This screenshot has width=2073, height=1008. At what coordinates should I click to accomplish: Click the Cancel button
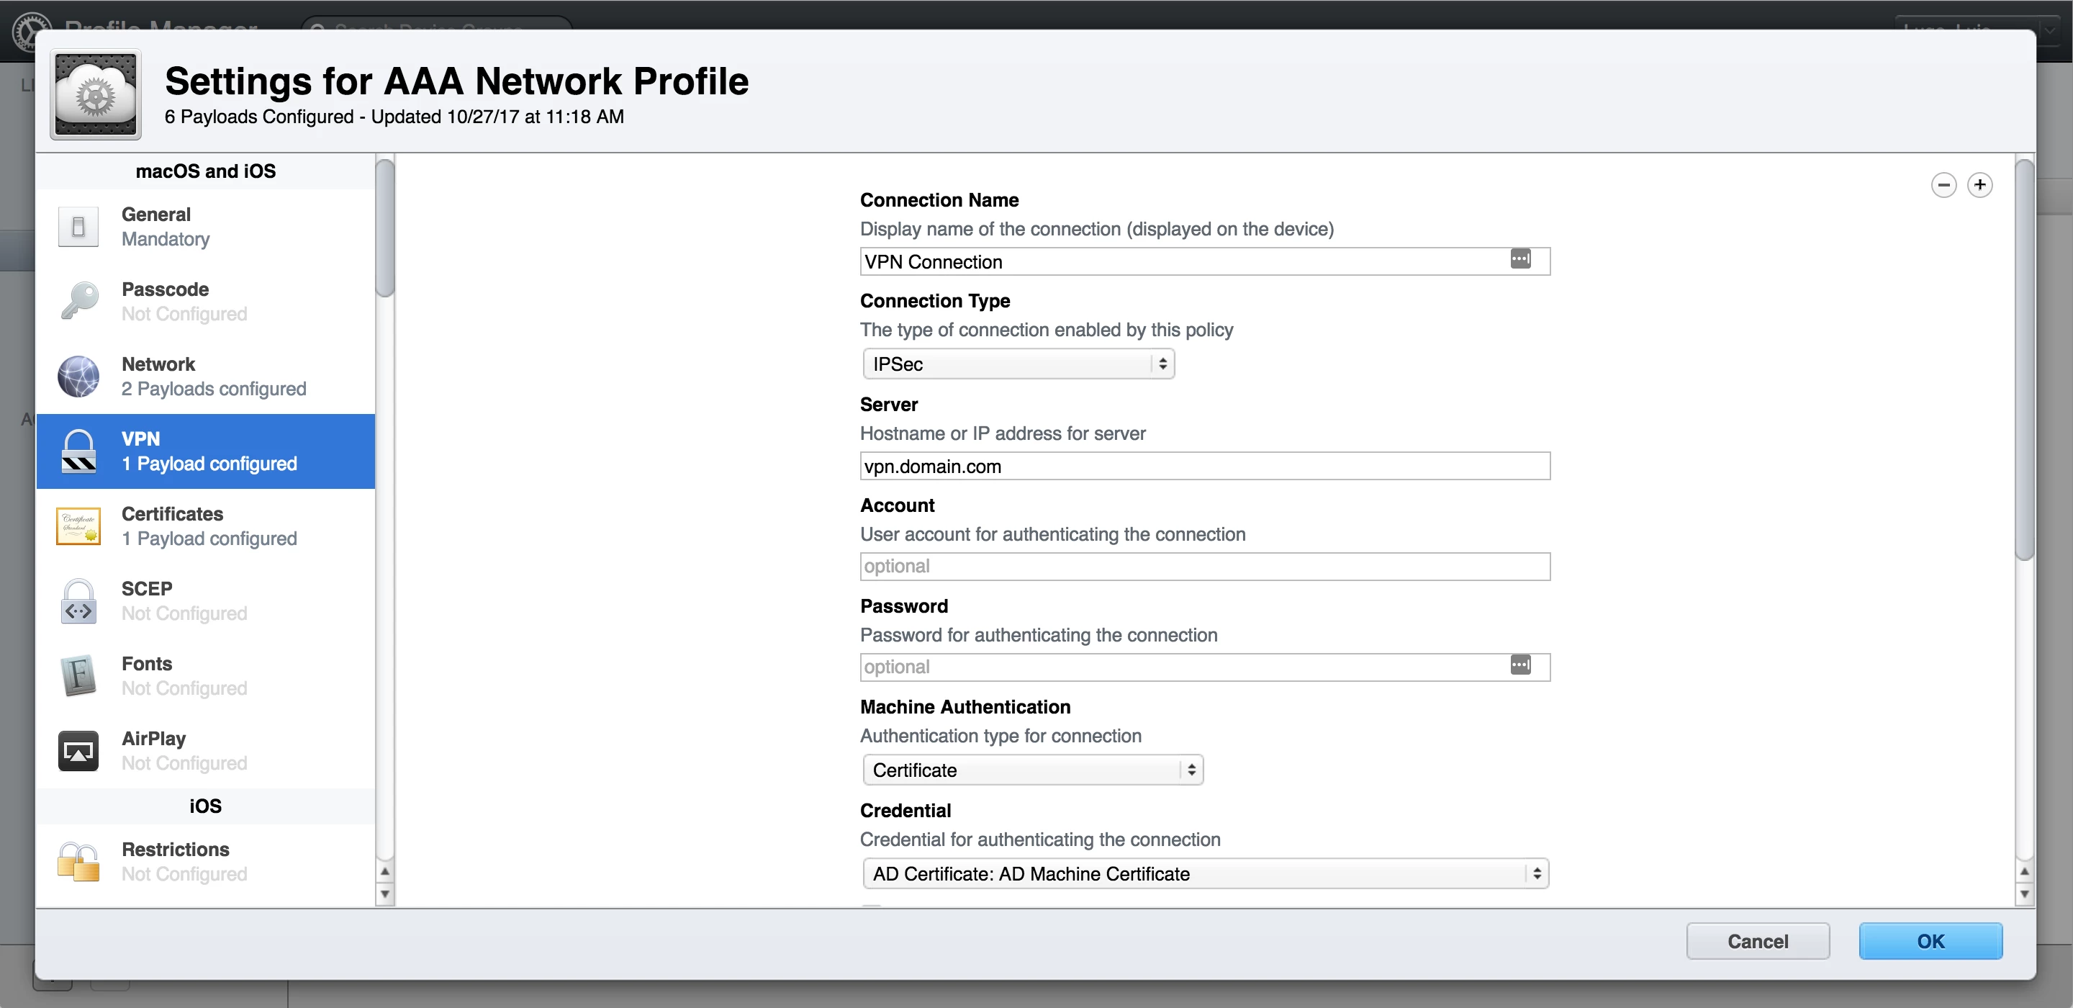click(x=1757, y=941)
